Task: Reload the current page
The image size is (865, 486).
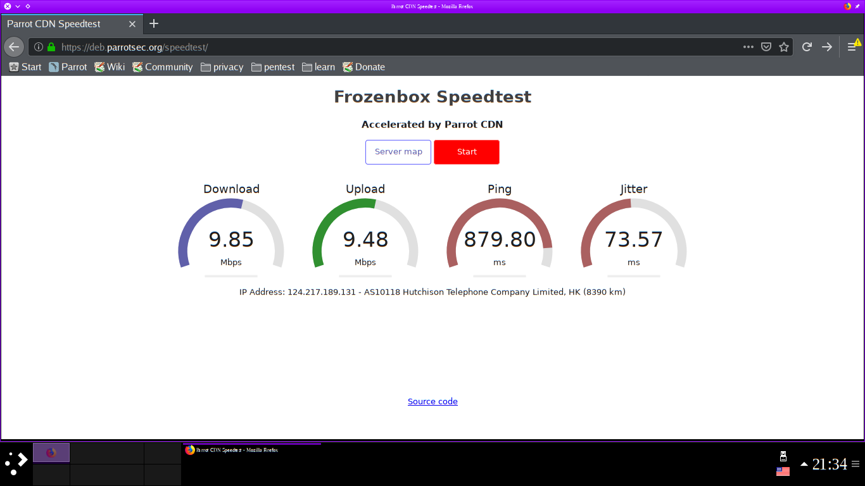Action: [x=807, y=47]
